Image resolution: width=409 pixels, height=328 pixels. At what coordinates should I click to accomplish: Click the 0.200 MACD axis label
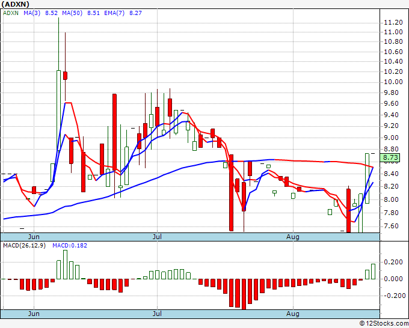click(393, 263)
